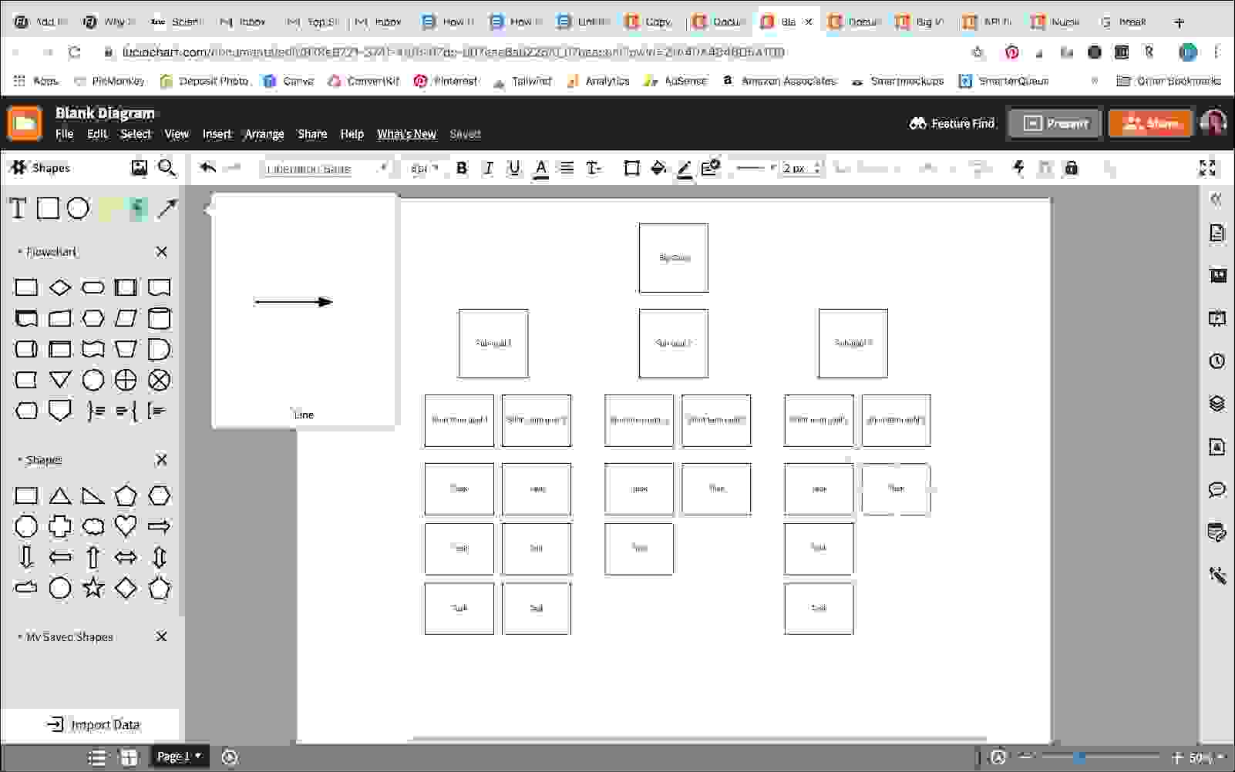The width and height of the screenshot is (1235, 772).
Task: Click the fill color bucket icon
Action: point(658,168)
